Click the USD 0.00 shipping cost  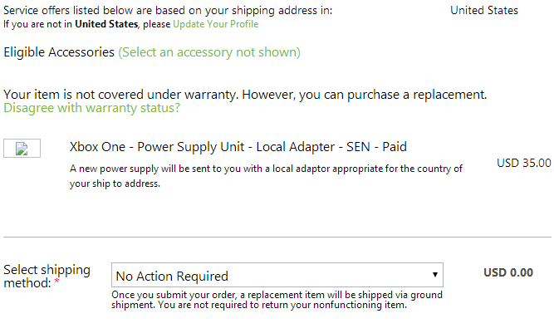coord(508,272)
